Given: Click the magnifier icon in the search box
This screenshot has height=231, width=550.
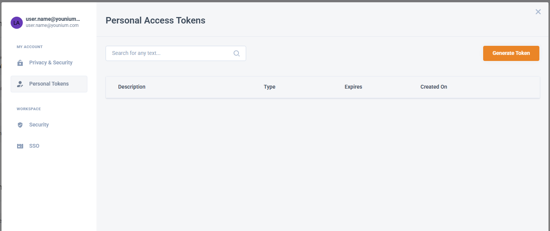Looking at the screenshot, I should [236, 53].
